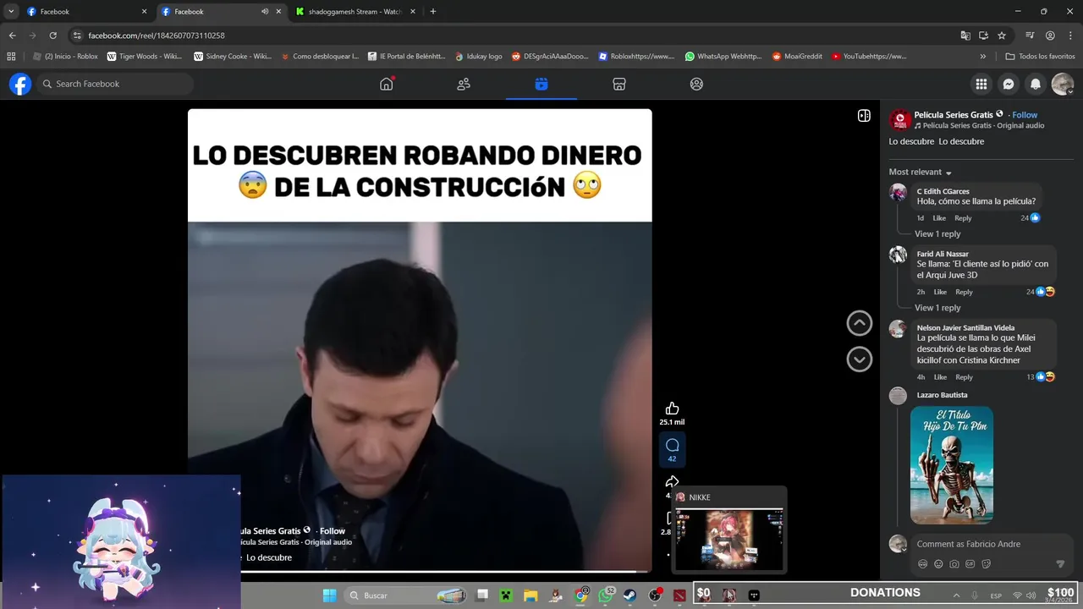Open Messenger chats

[x=1009, y=84]
